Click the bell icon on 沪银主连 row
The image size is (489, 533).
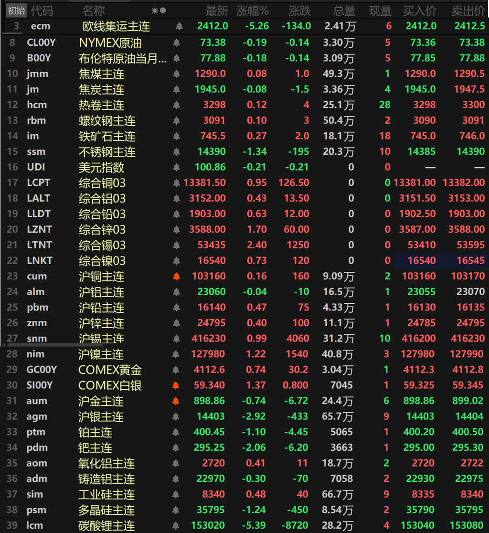(x=176, y=416)
